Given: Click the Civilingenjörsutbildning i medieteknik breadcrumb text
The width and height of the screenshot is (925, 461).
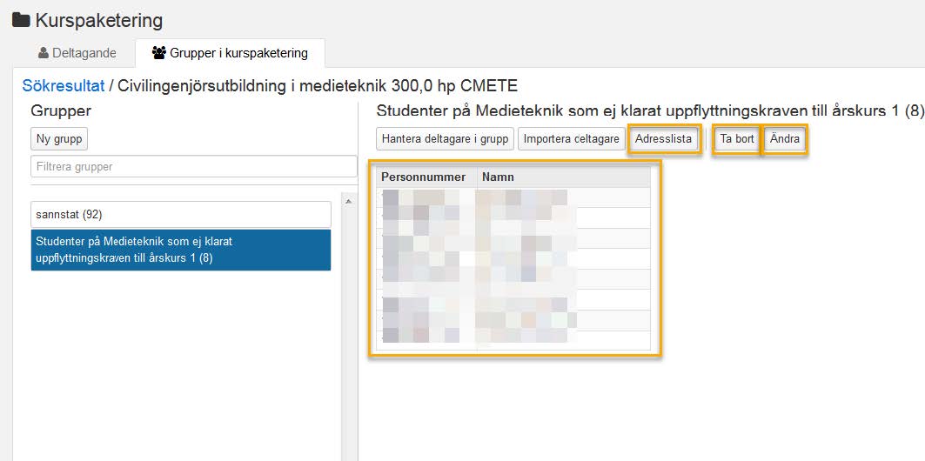Looking at the screenshot, I should click(318, 86).
